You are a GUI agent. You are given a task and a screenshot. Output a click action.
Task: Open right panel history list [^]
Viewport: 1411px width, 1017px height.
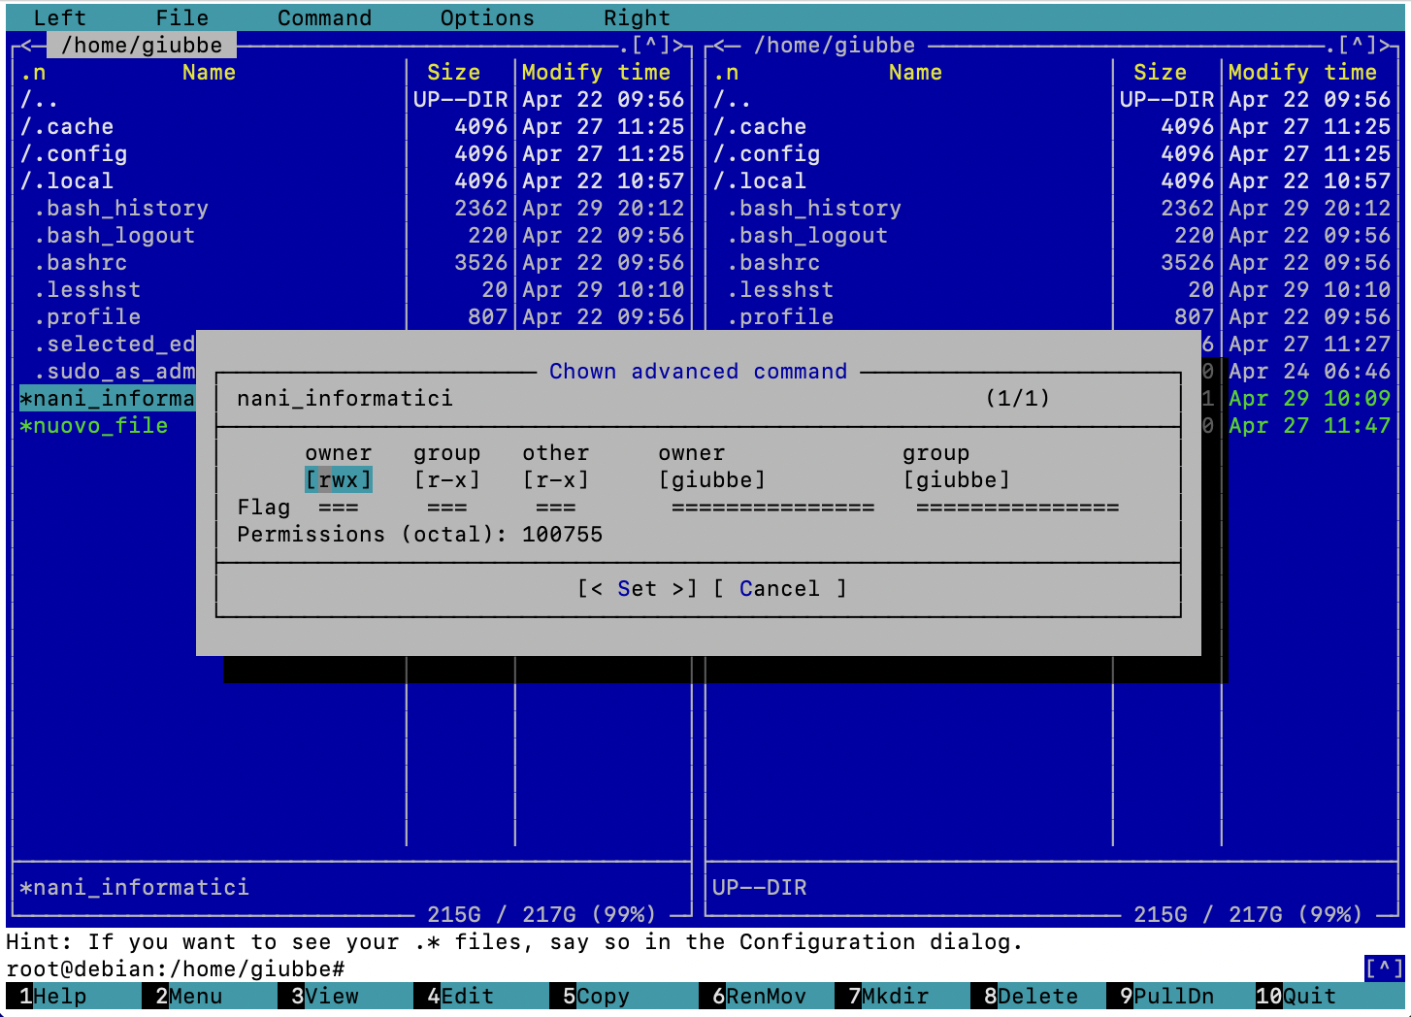[x=1357, y=45]
